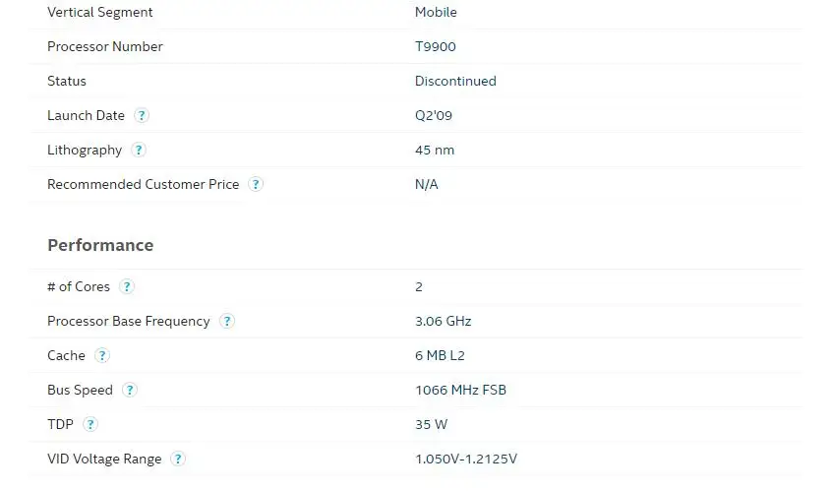Click the Vertical Segment label
The width and height of the screenshot is (831, 491).
click(100, 12)
